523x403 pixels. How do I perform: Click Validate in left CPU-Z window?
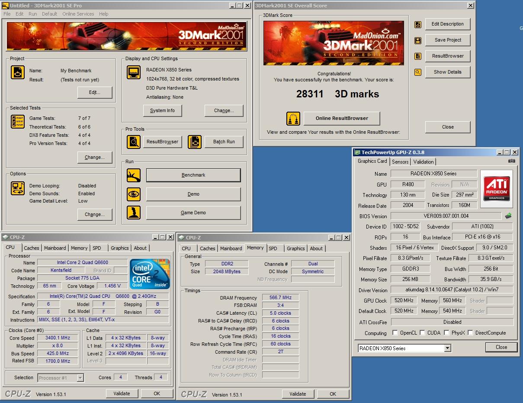click(x=122, y=394)
